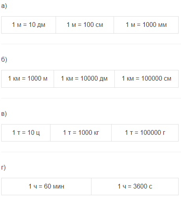Click the cell '1 м = 10 дм'
This screenshot has height=198, width=181.
point(28,25)
